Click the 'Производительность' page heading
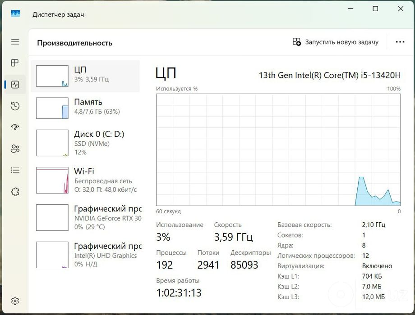 click(x=74, y=43)
